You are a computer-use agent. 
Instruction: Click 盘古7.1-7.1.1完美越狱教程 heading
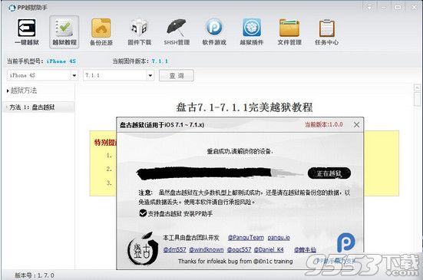coord(244,107)
